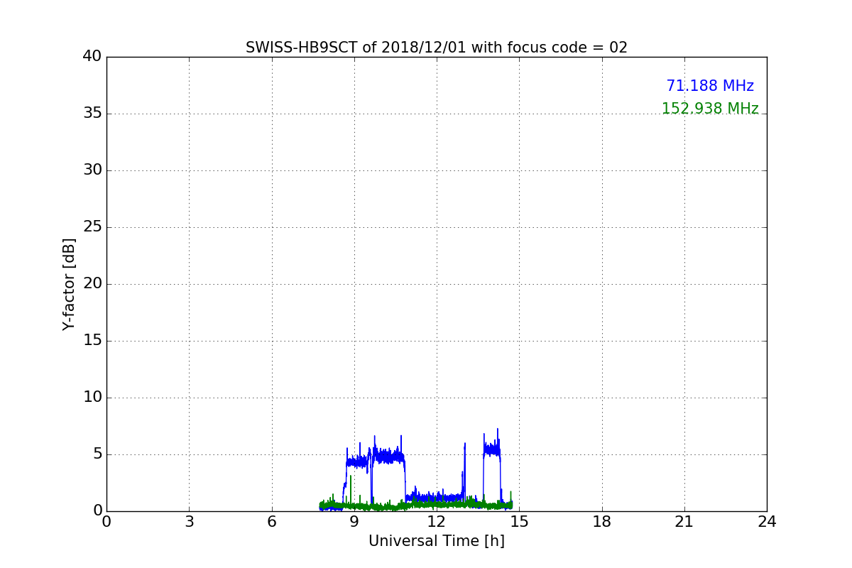852x568 pixels.
Task: Click x-axis tick label 6
Action: 272,522
